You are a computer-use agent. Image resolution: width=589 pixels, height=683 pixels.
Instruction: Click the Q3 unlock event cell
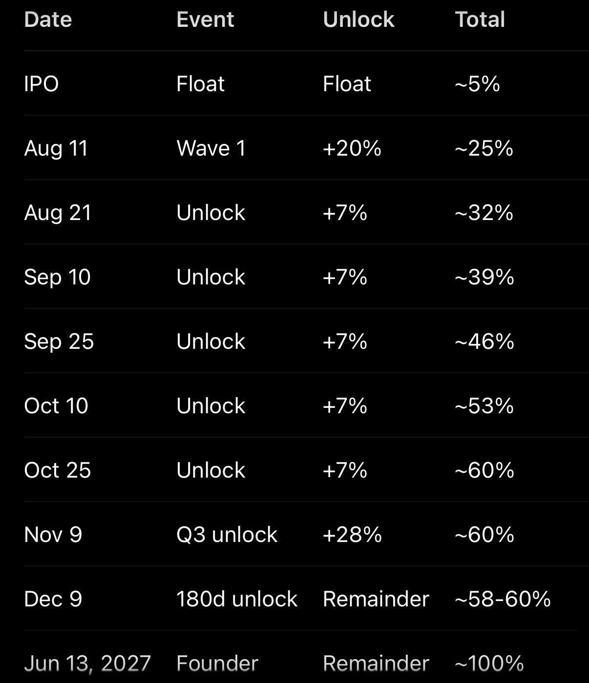pyautogui.click(x=227, y=535)
